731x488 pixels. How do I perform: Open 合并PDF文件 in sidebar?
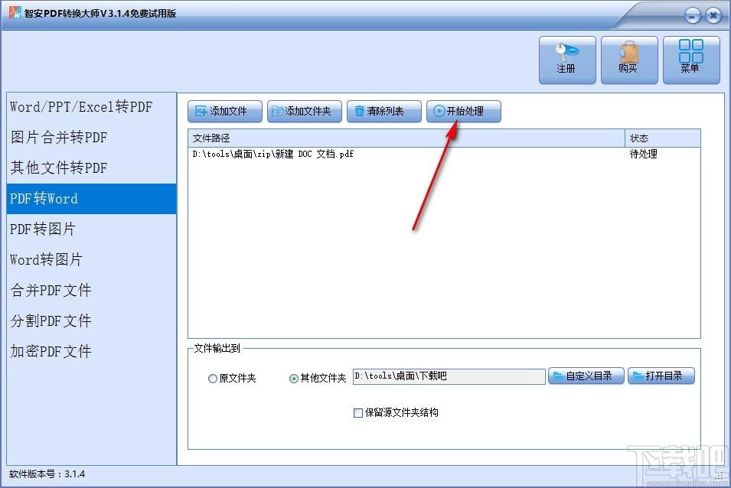[x=91, y=290]
